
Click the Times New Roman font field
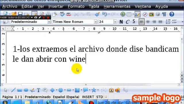coord(73,22)
